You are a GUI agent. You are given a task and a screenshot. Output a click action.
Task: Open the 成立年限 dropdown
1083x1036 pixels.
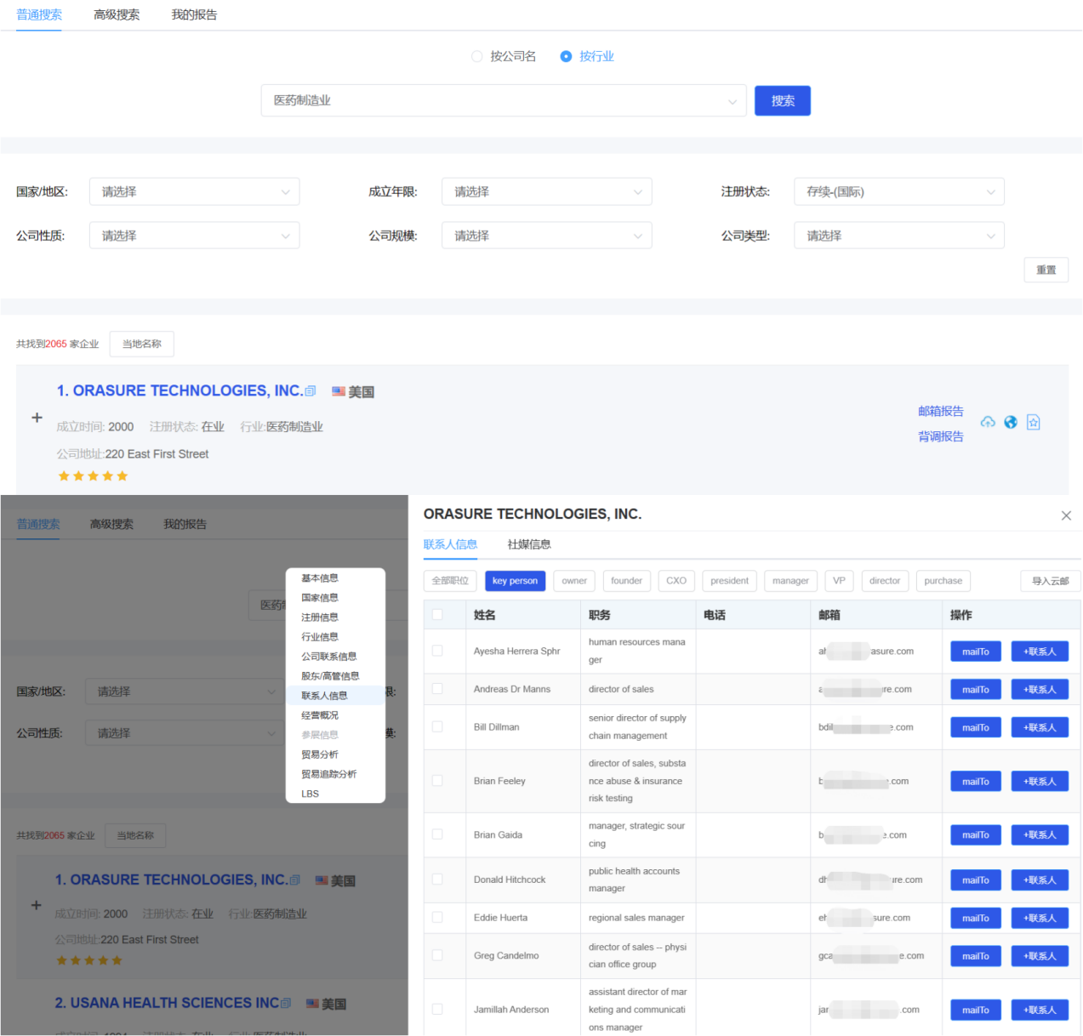pos(546,191)
